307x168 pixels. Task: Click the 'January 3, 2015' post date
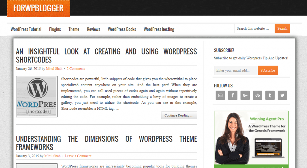click(27, 156)
